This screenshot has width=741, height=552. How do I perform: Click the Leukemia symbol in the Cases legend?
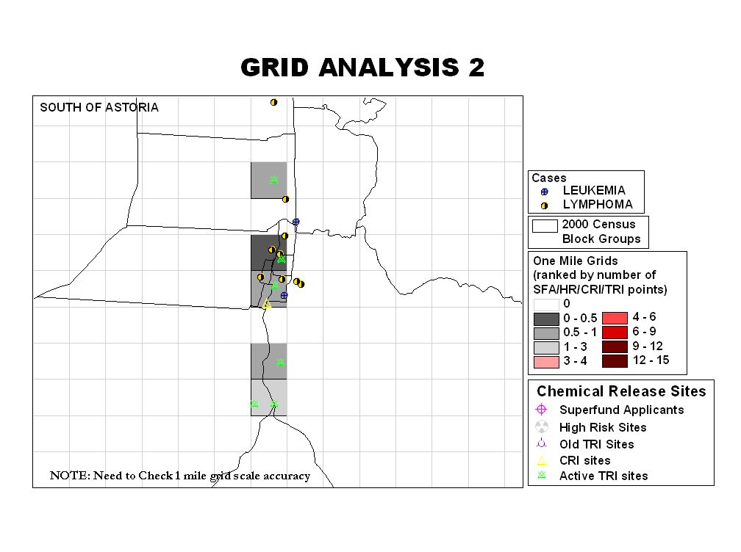pos(544,191)
